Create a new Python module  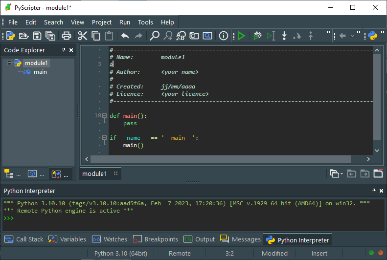point(11,36)
